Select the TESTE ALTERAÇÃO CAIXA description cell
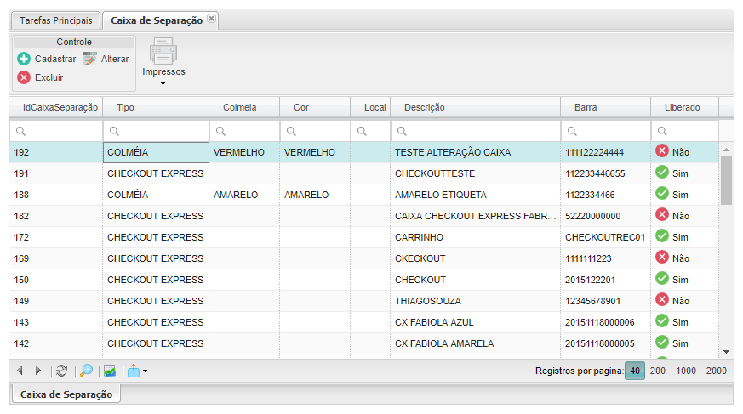 coord(475,152)
